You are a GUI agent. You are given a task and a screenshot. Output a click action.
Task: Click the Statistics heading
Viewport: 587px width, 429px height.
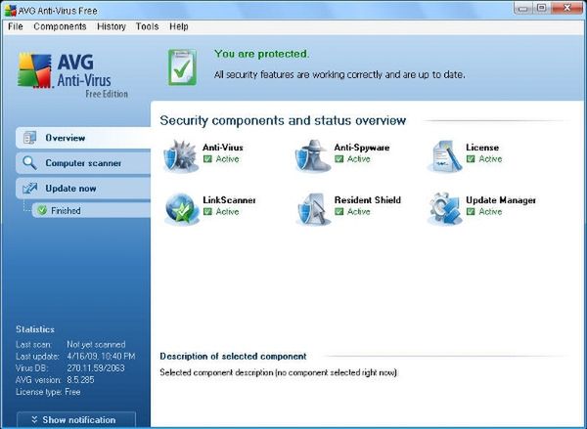(x=35, y=329)
